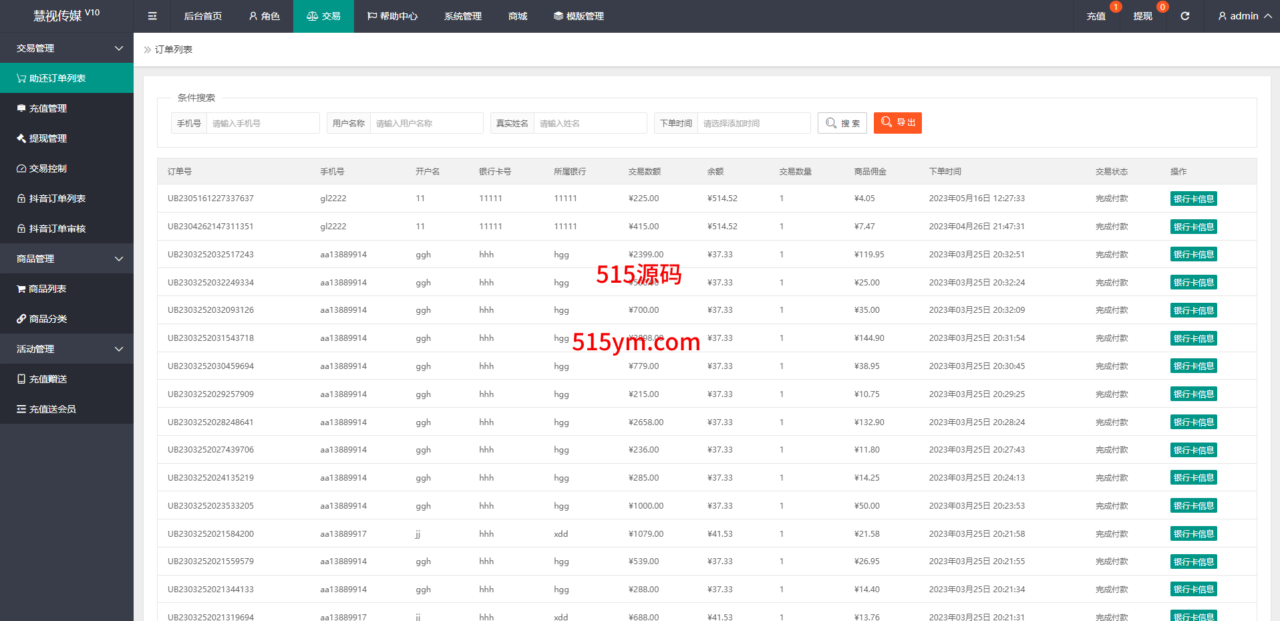The image size is (1280, 621).
Task: Click the 手机号 input field
Action: [x=263, y=123]
